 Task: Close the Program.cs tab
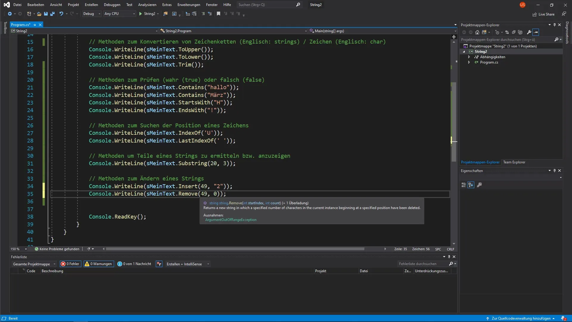40,25
